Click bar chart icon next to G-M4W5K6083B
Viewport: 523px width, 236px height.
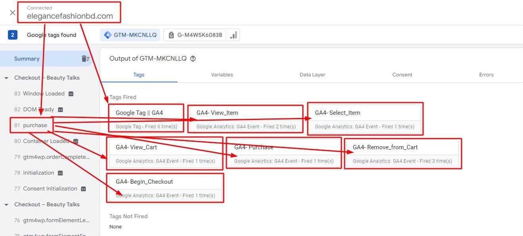(234, 35)
